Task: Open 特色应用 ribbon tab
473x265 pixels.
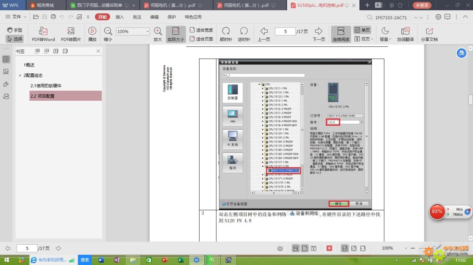Action: click(193, 17)
